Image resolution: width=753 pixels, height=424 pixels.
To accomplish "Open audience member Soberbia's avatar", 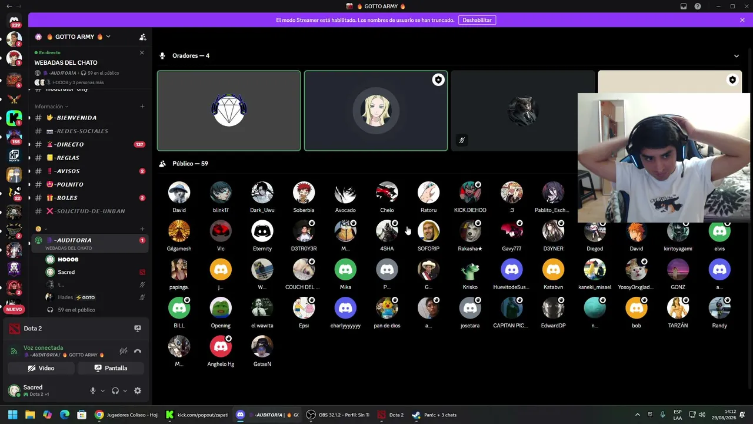I will pos(304,193).
